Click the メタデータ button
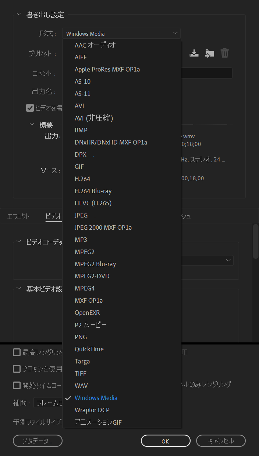 [x=38, y=441]
